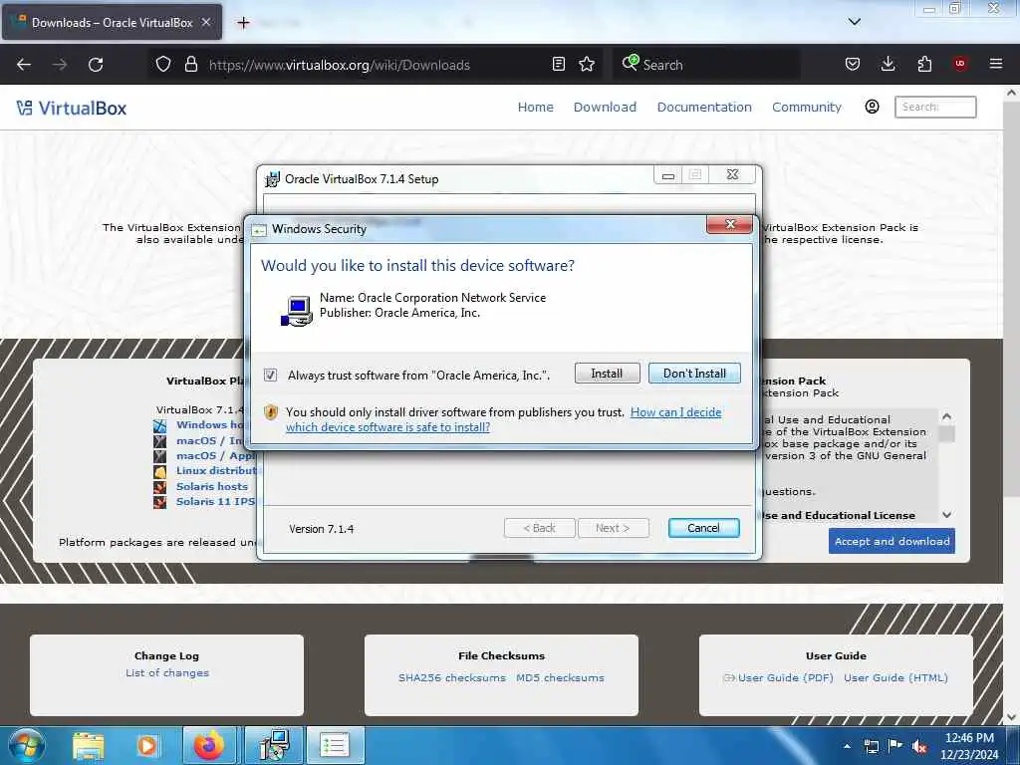Focus the Firefox Search box
Viewport: 1020px width, 765px height.
(706, 65)
